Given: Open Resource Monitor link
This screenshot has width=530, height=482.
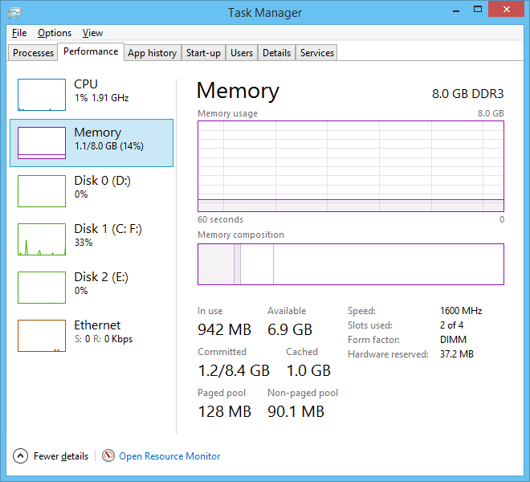Looking at the screenshot, I should pos(169,455).
